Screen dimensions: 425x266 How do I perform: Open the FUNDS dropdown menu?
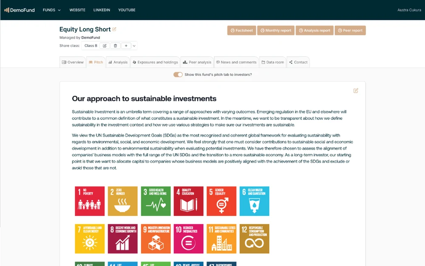pos(51,10)
